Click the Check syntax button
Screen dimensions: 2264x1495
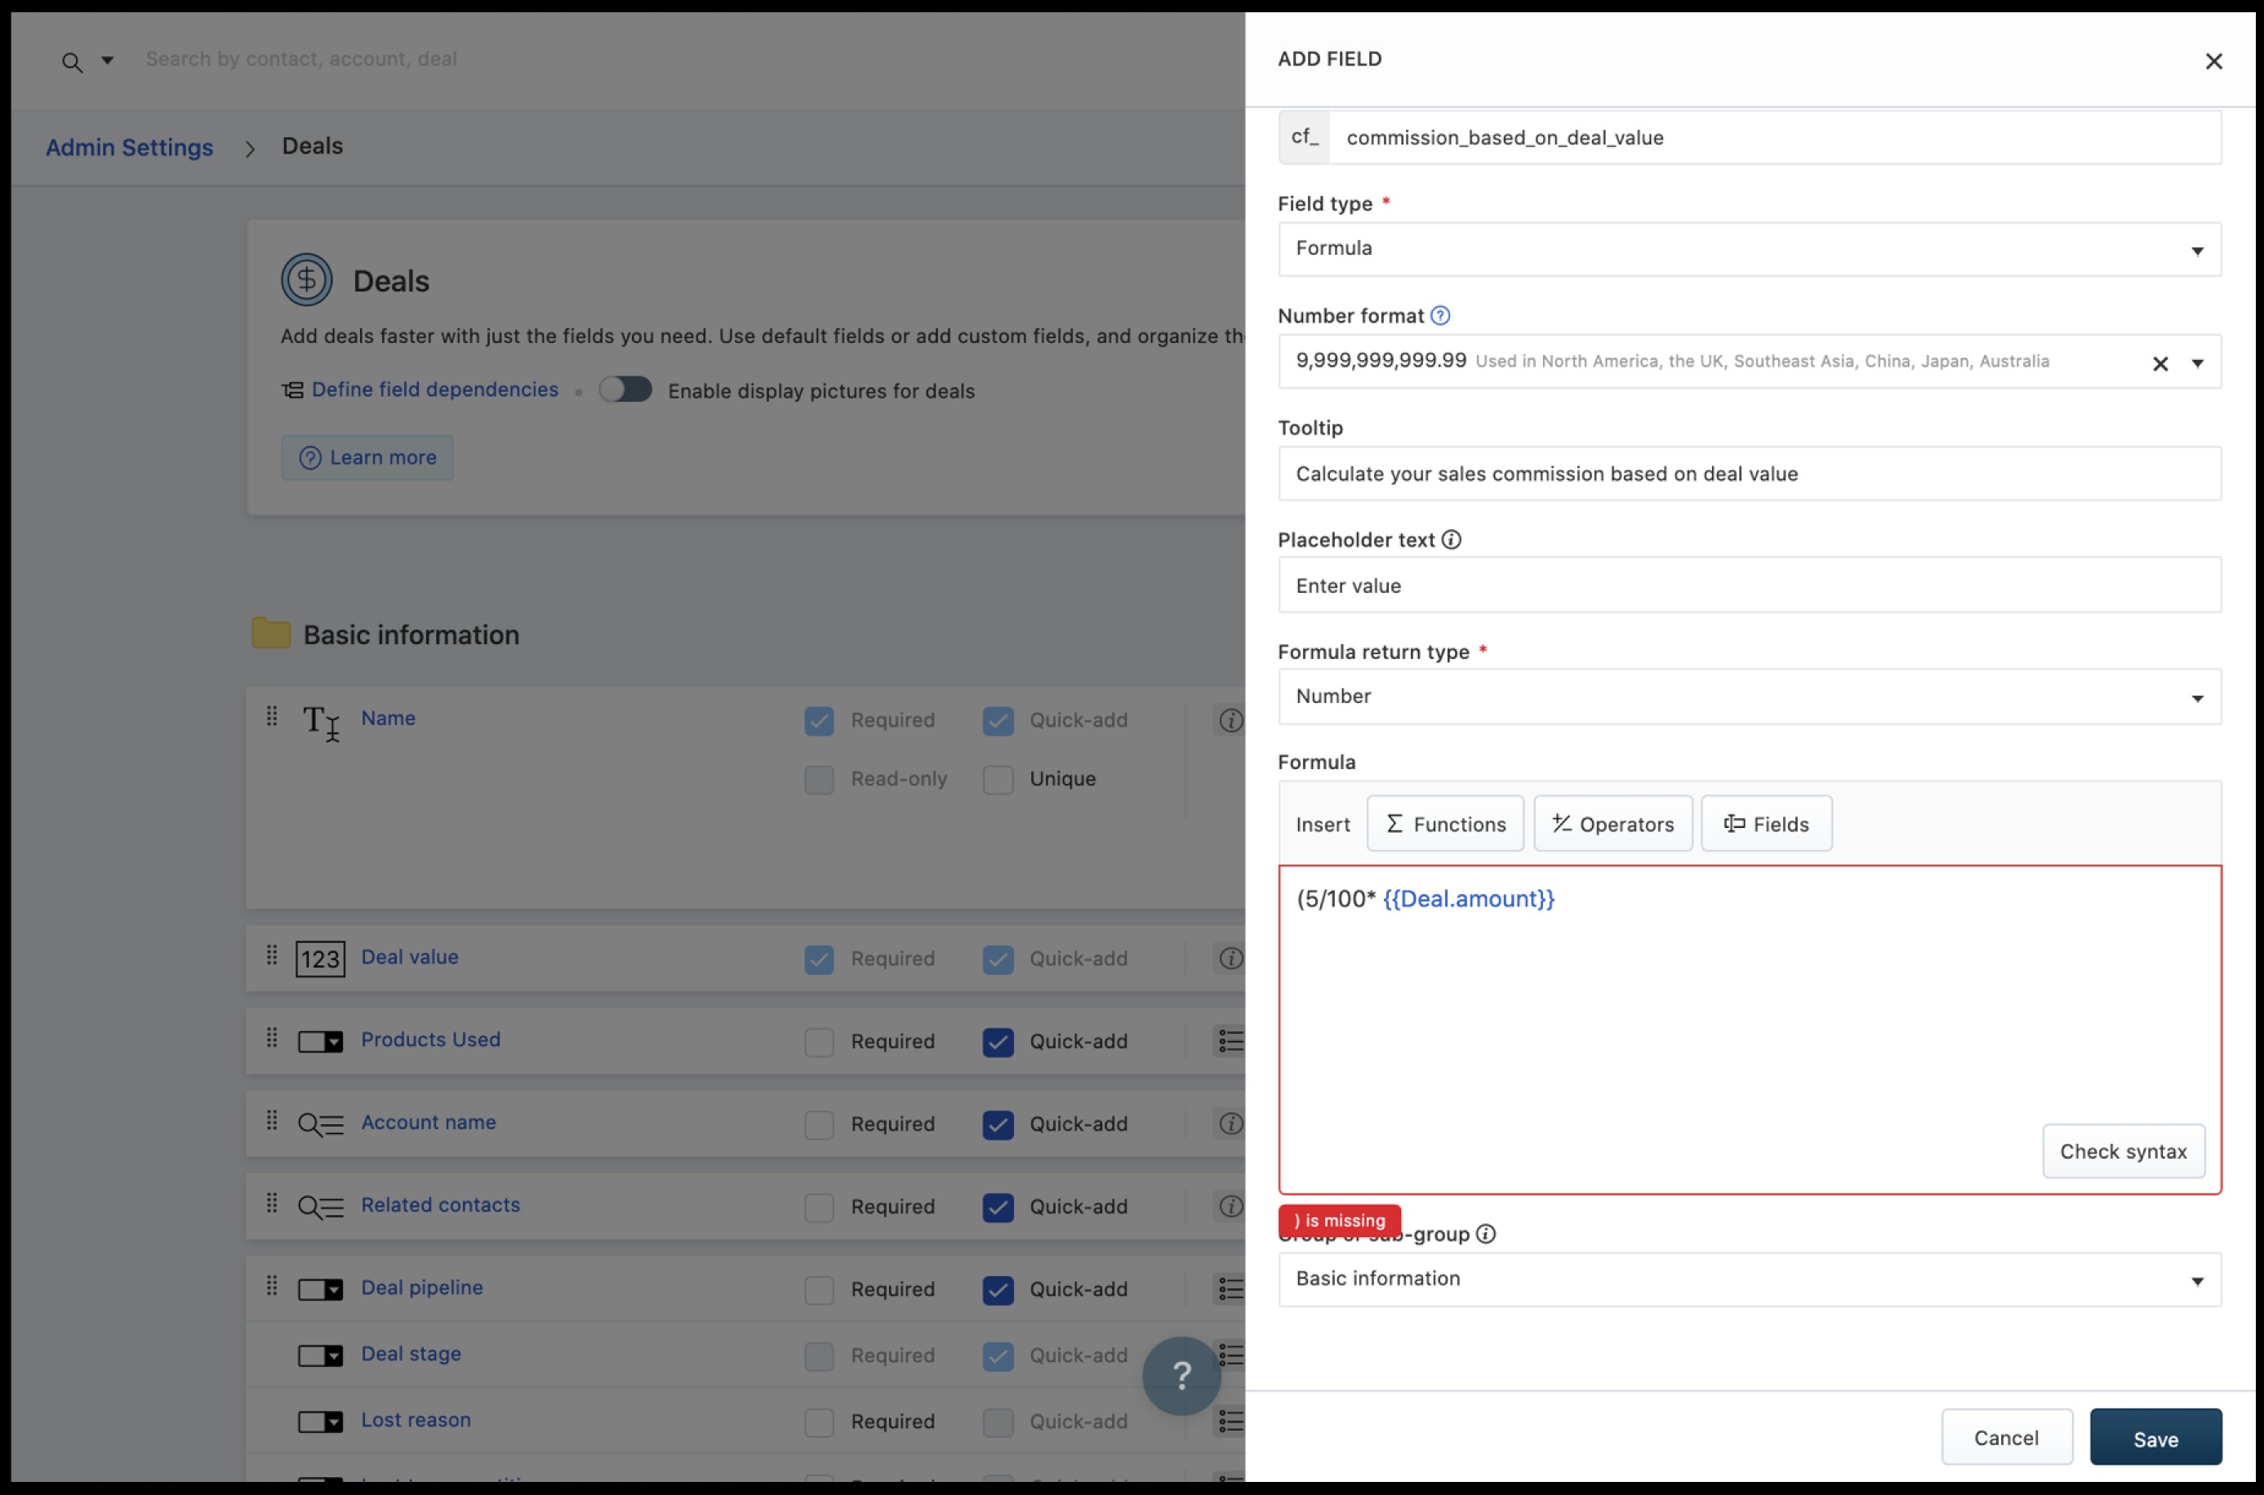point(2123,1152)
